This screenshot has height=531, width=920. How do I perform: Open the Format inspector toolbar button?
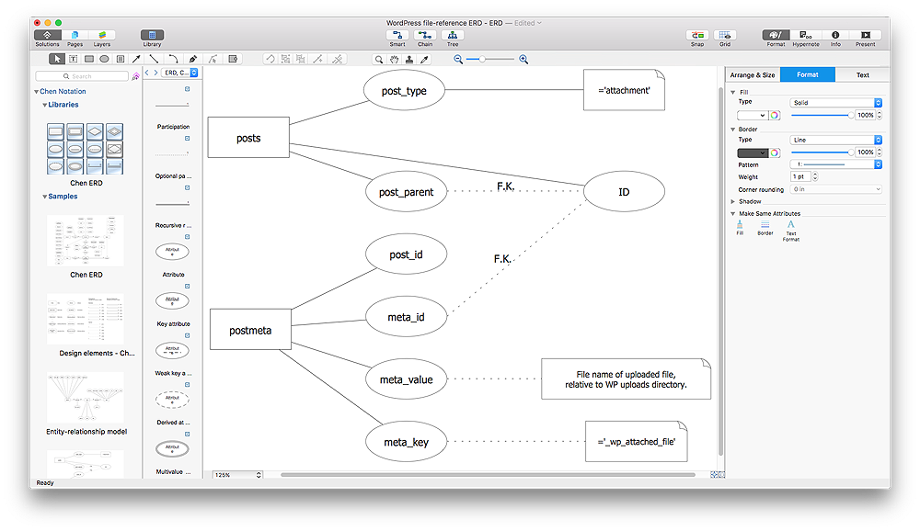(x=776, y=35)
